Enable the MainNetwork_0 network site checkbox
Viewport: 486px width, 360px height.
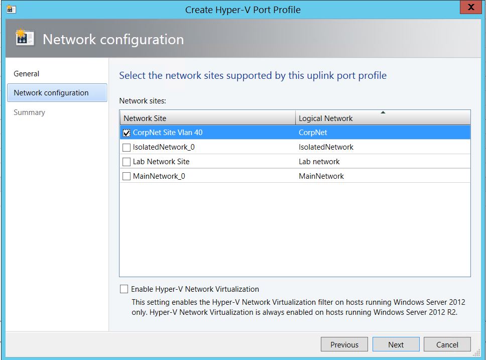(x=127, y=177)
